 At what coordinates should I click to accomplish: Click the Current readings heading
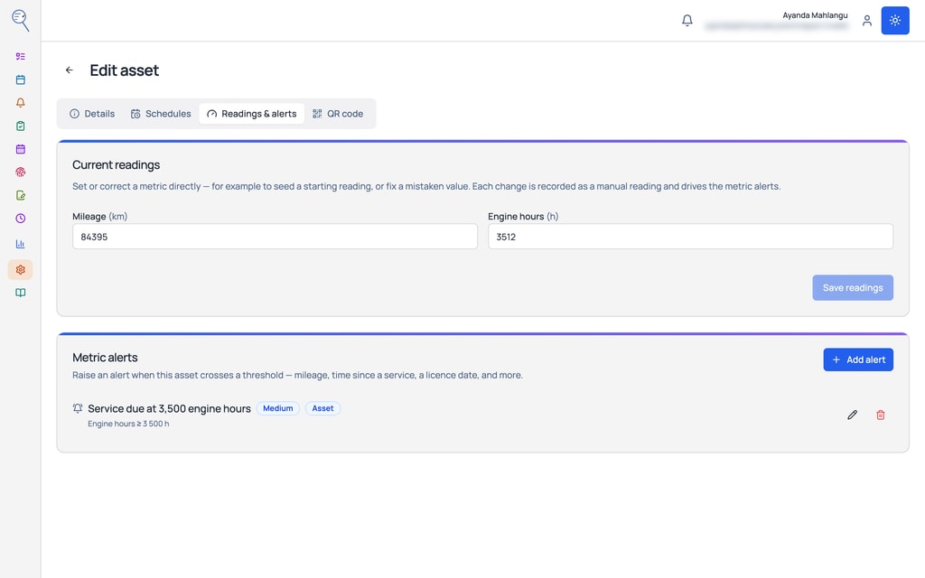(x=117, y=165)
